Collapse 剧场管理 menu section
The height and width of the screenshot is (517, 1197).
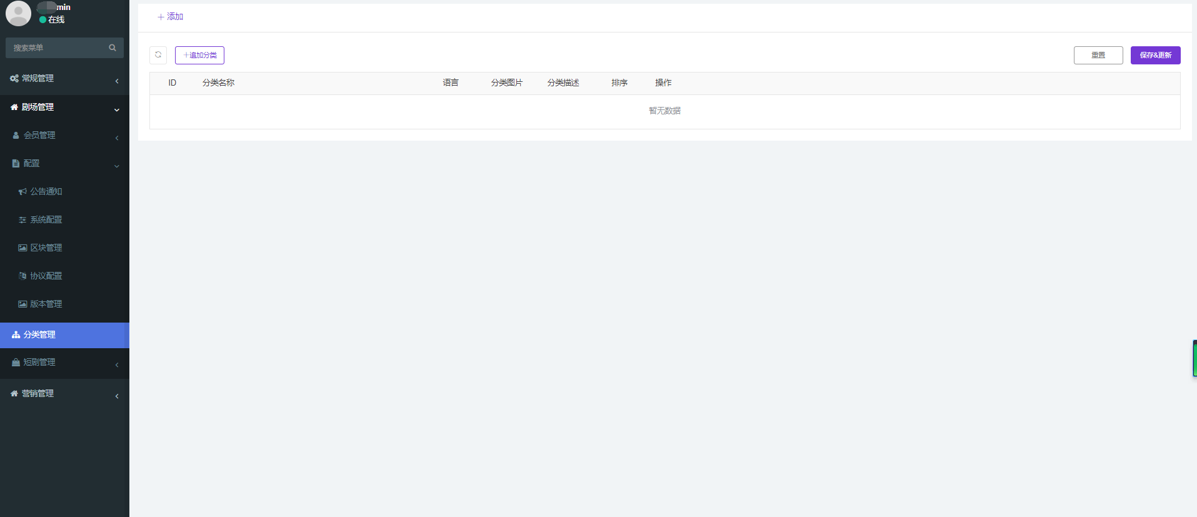pos(38,108)
